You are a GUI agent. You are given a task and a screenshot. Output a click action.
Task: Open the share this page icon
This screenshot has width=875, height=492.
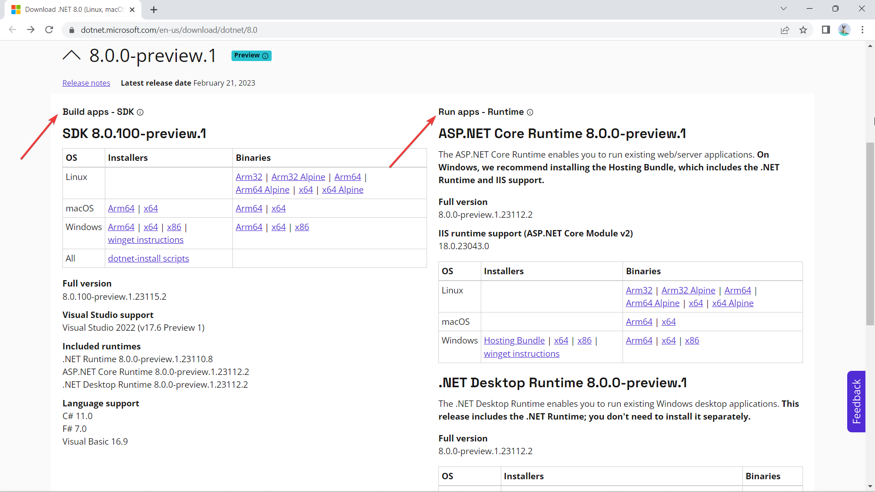click(x=785, y=30)
